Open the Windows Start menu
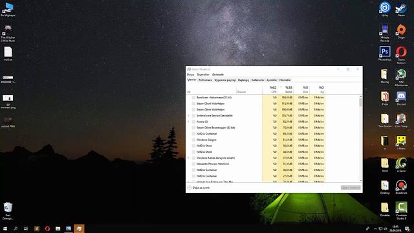Viewport: 414px width, 233px height. pos(5,228)
